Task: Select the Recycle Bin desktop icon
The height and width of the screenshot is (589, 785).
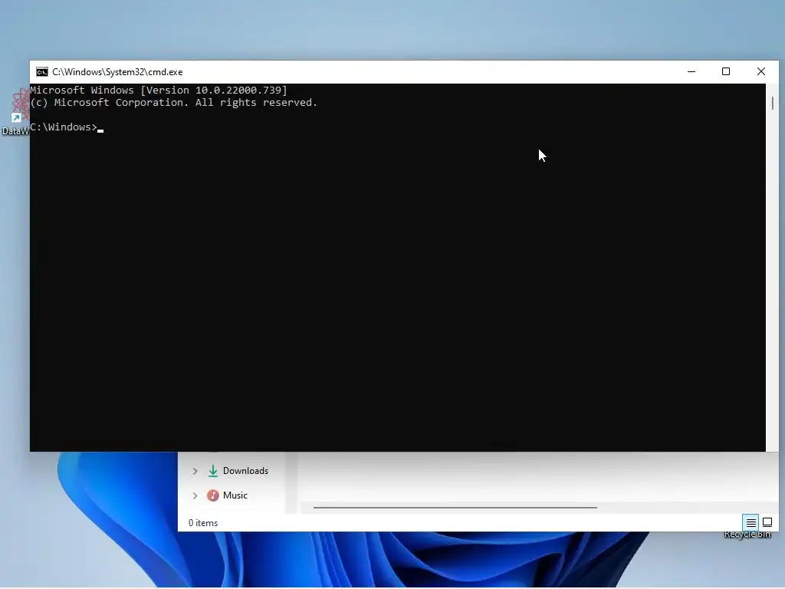Action: click(747, 535)
